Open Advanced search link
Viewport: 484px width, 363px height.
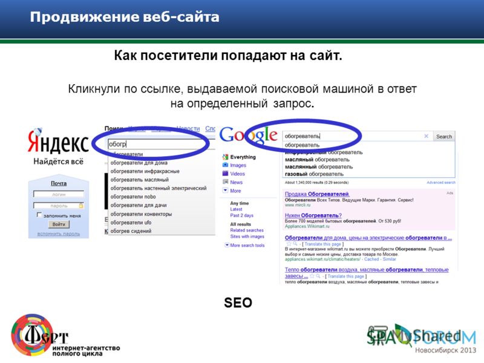tap(441, 183)
